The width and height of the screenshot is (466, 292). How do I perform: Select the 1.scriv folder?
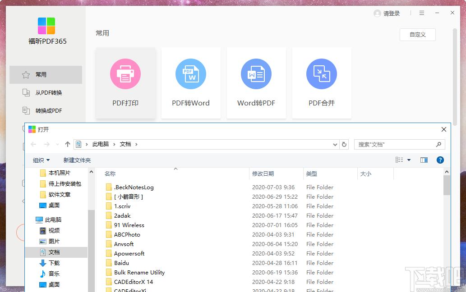coord(122,206)
